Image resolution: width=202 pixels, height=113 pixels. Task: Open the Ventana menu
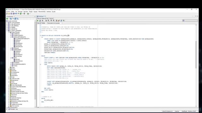[49, 12]
